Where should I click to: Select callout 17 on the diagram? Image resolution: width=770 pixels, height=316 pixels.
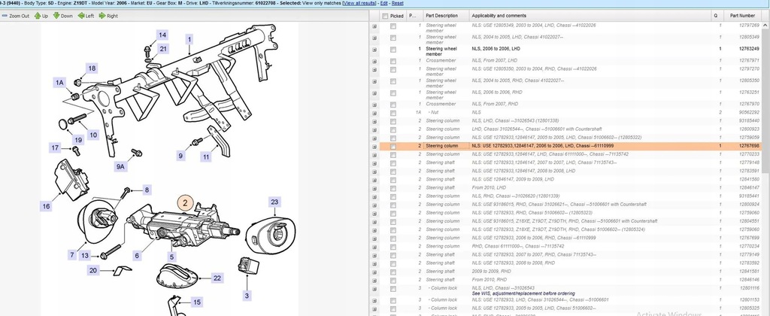tap(55, 147)
